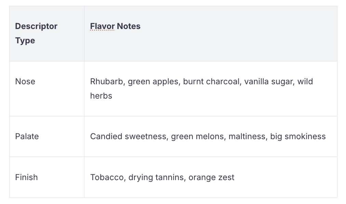Select the Nose row label
Viewport: 346px width, 204px height.
coord(25,82)
